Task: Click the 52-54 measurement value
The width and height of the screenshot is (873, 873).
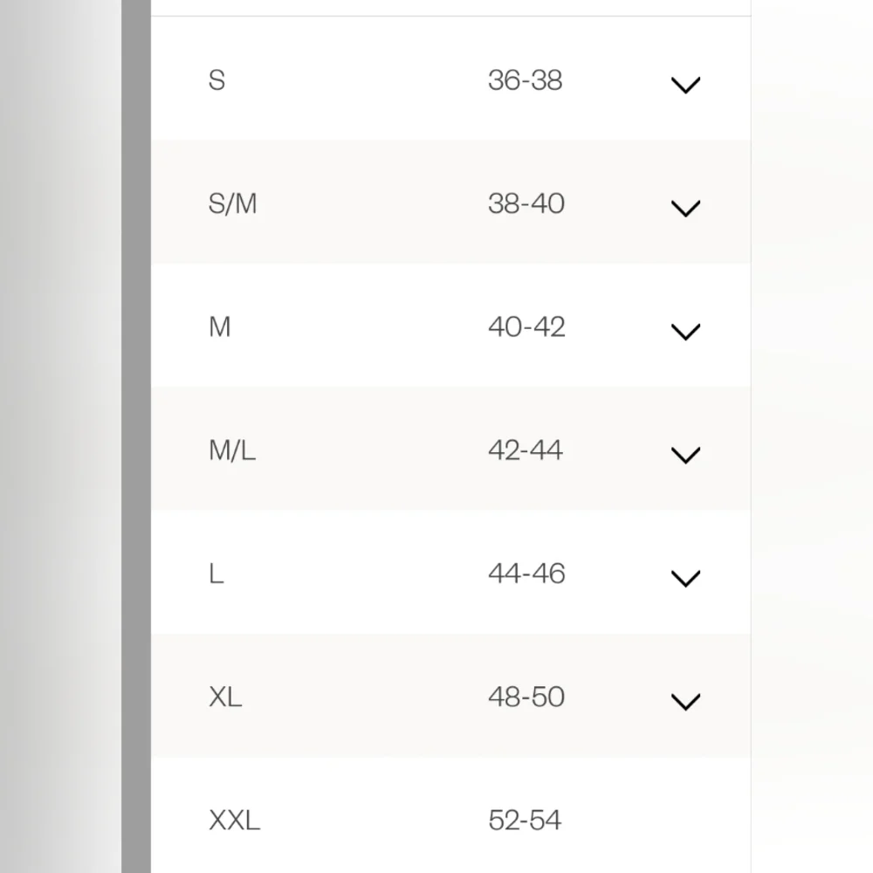Action: 525,820
